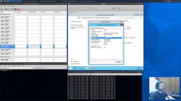Open Edit menu in Virtual Machine Manager
The height and width of the screenshot is (101, 181).
click(5, 6)
